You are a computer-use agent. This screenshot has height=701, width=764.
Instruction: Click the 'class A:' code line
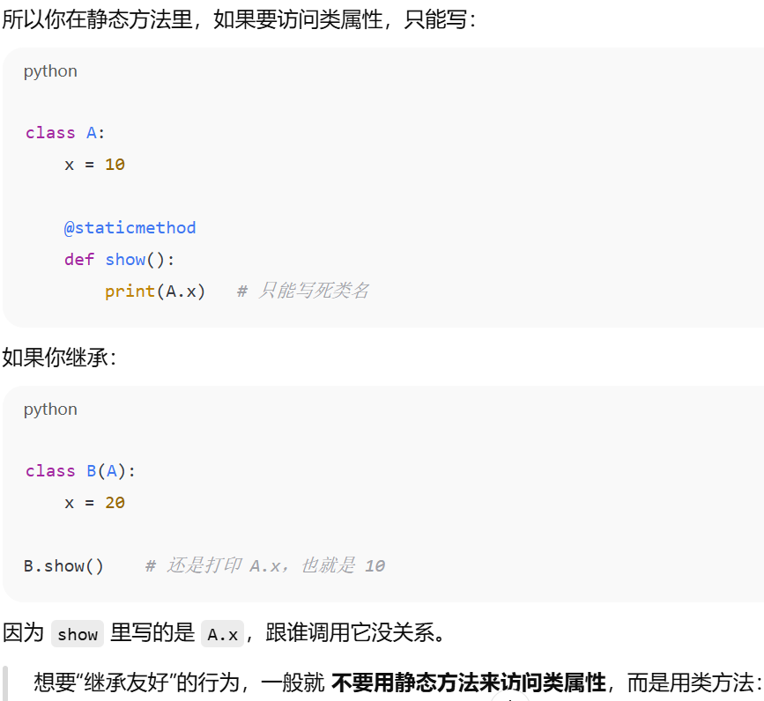click(65, 132)
